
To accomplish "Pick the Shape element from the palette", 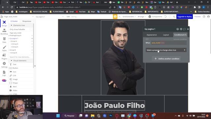I will tap(21, 83).
